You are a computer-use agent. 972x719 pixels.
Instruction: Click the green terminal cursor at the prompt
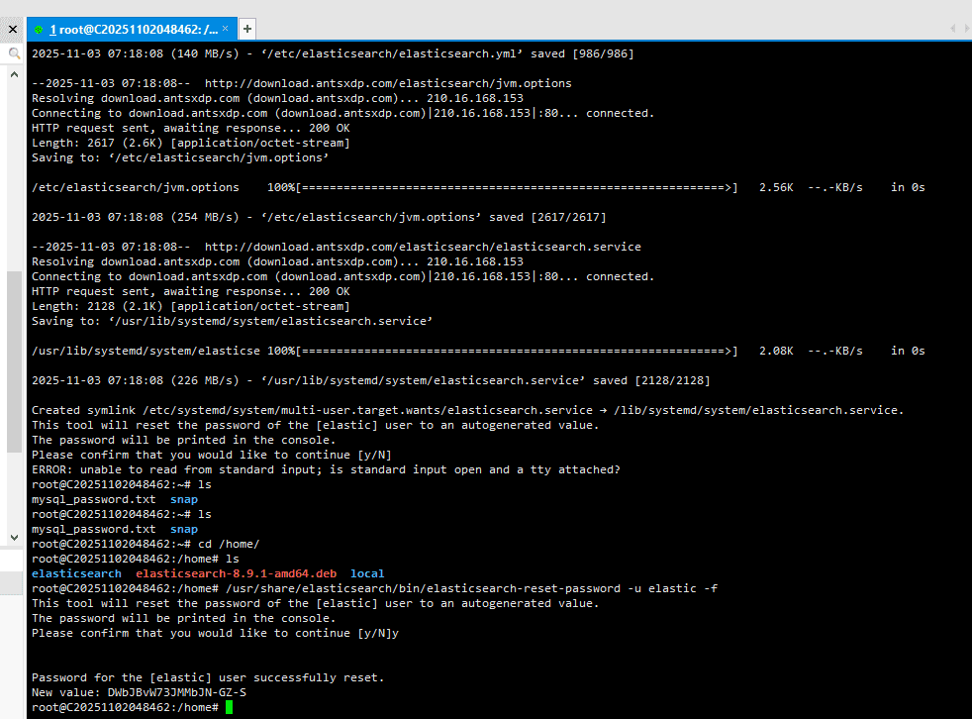(x=229, y=707)
